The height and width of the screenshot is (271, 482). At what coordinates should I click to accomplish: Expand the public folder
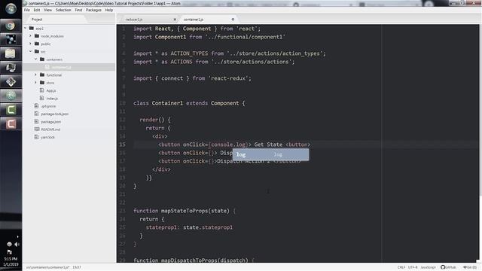30,44
